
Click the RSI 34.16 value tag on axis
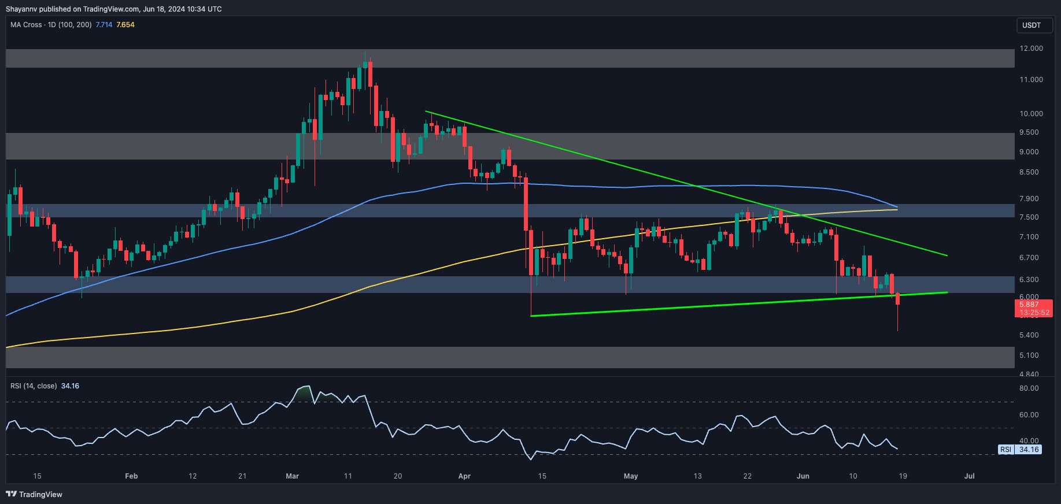click(1020, 449)
